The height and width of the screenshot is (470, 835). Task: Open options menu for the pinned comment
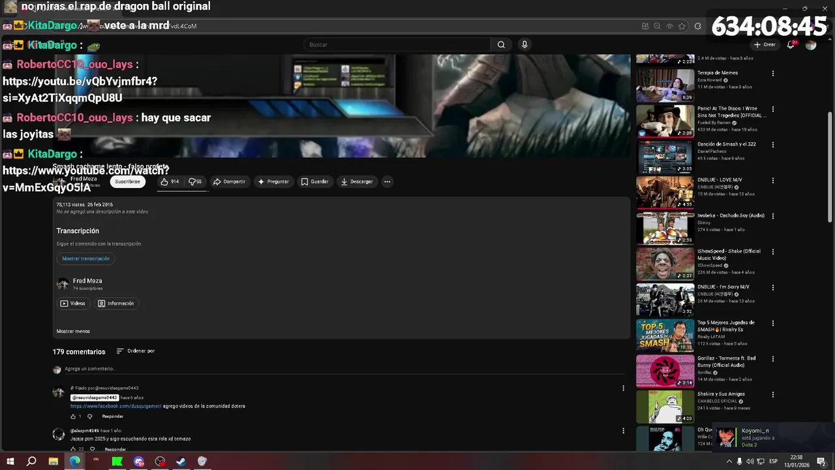point(623,388)
